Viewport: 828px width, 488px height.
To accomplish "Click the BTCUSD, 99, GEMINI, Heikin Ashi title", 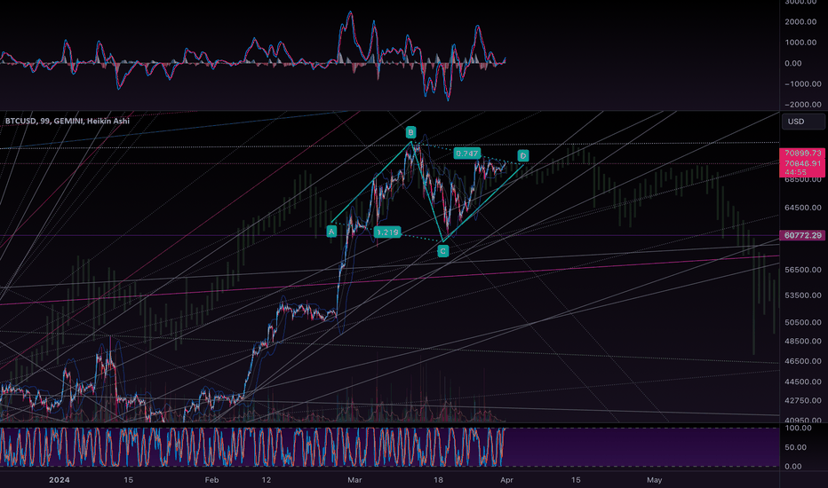I will (68, 121).
